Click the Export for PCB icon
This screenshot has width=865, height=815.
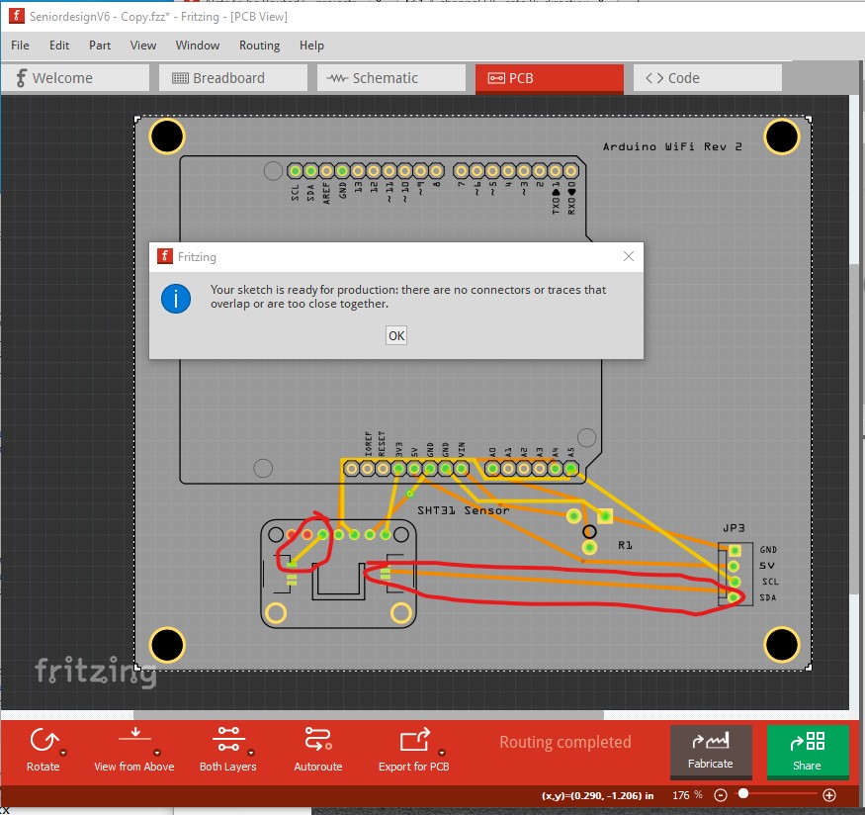[415, 740]
